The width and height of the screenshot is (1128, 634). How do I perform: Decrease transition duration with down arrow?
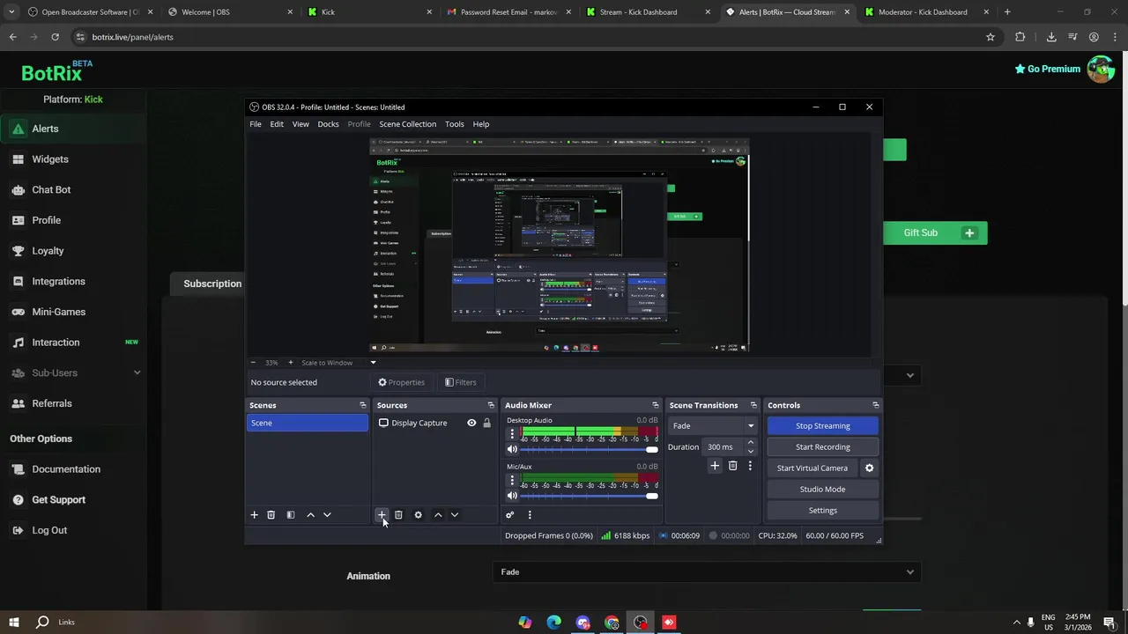[751, 451]
